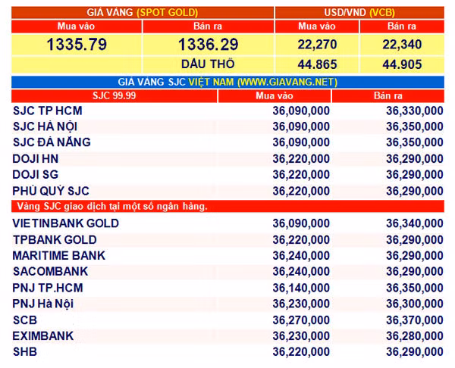Click PHÚ QUÝ SJC row name
The image size is (455, 368).
(51, 191)
